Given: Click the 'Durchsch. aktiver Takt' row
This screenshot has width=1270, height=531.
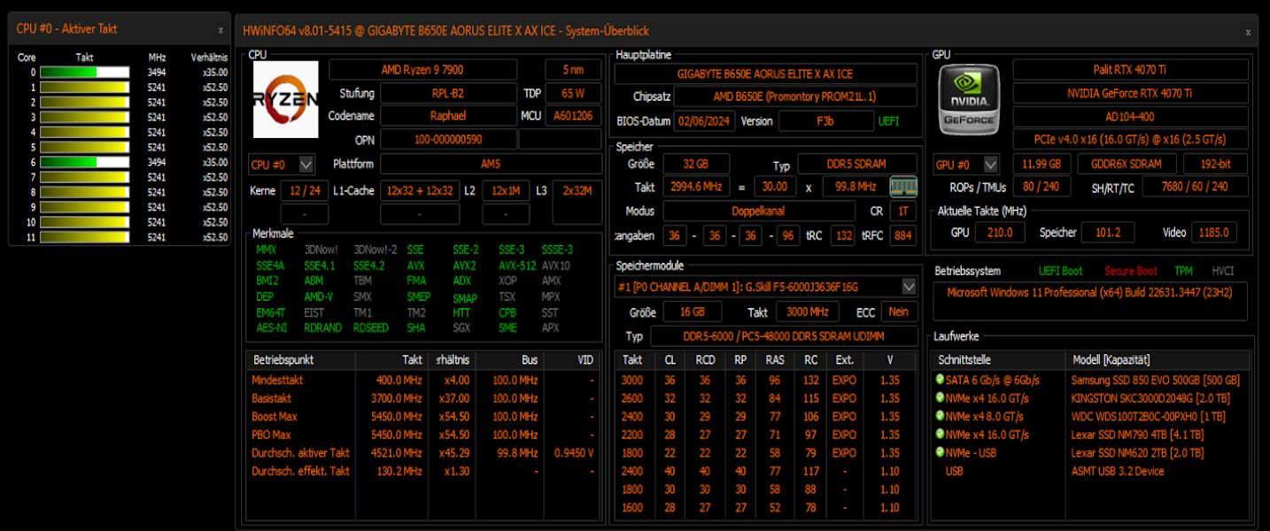Looking at the screenshot, I should tap(423, 452).
